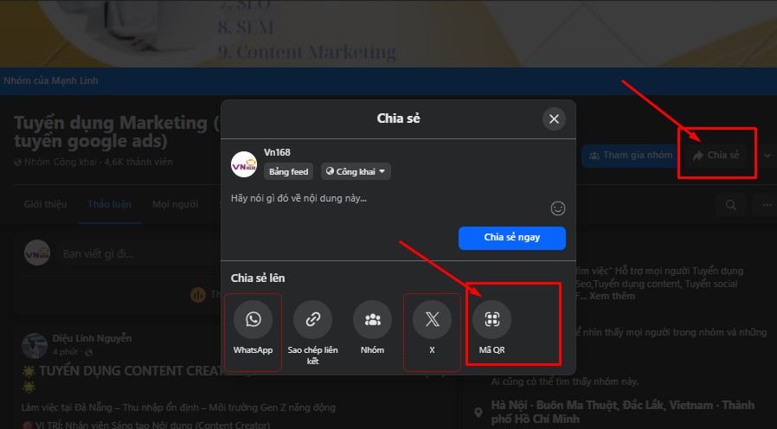Click the Nhóm của Mạnh Linh banner text
This screenshot has height=429, width=777.
(x=51, y=80)
